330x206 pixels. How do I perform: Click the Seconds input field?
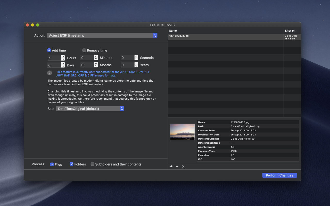coord(128,58)
